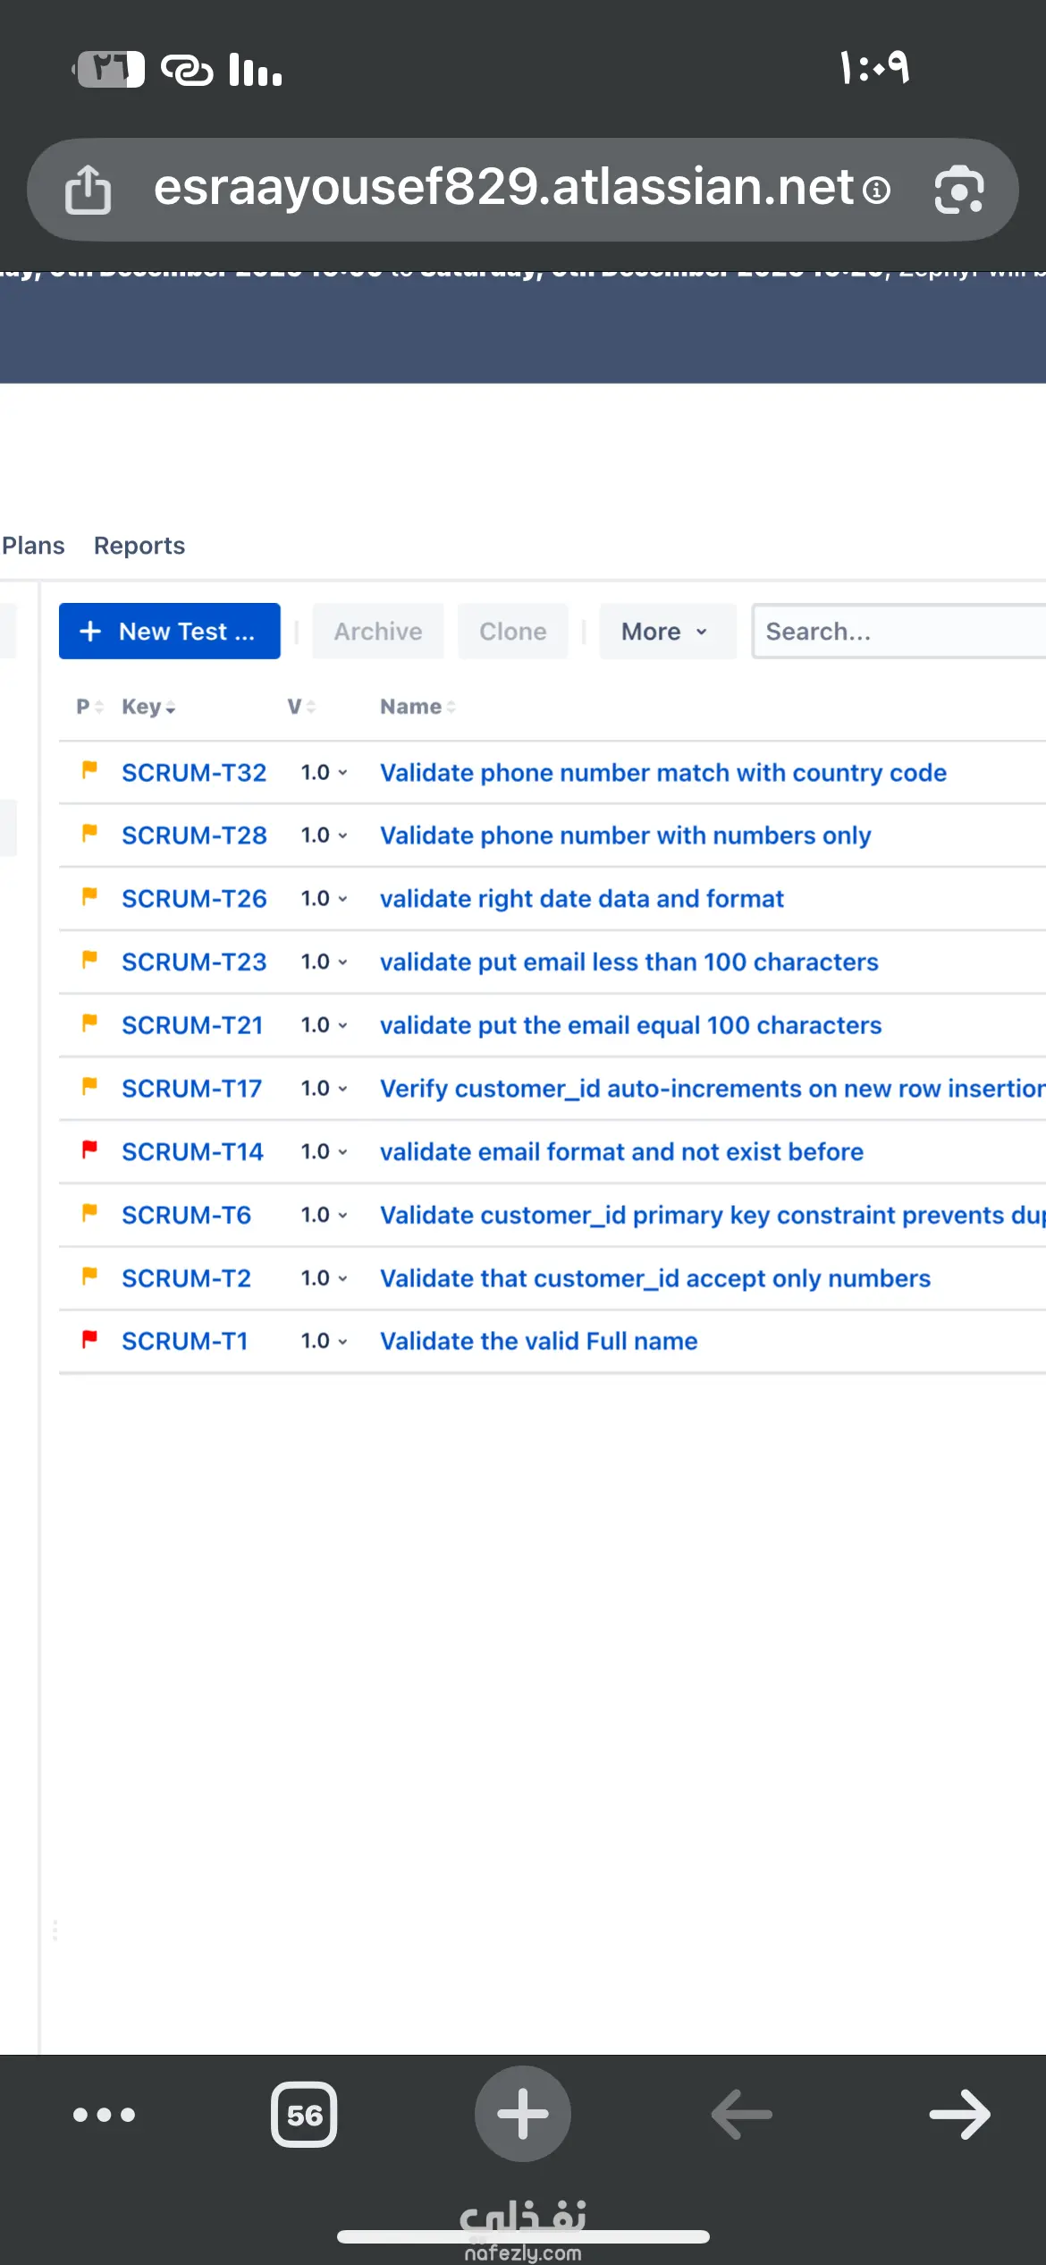Open version 1.0 dropdown for SCRUM-T1

[324, 1341]
